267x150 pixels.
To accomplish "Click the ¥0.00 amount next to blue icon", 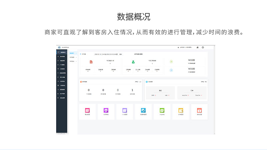I will click(192, 69).
